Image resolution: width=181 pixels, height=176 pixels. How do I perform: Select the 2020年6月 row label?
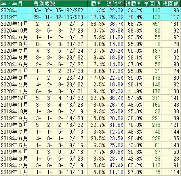click(x=14, y=57)
